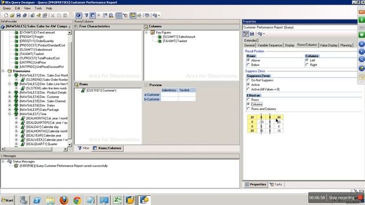Viewport: 365px width, 205px height.
Task: Click the Copy toolbar icon
Action: pyautogui.click(x=59, y=15)
